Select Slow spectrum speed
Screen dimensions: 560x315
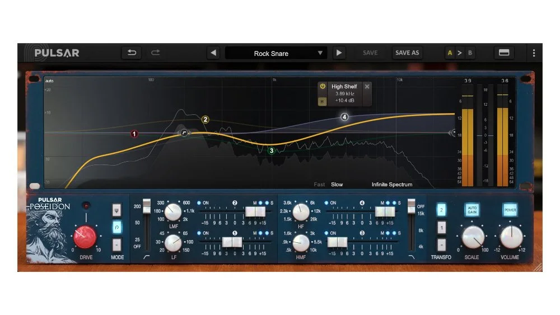pyautogui.click(x=337, y=185)
